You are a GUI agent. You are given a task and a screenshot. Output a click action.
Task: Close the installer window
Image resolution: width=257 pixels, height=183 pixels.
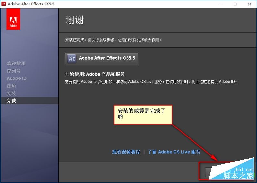(250, 4)
